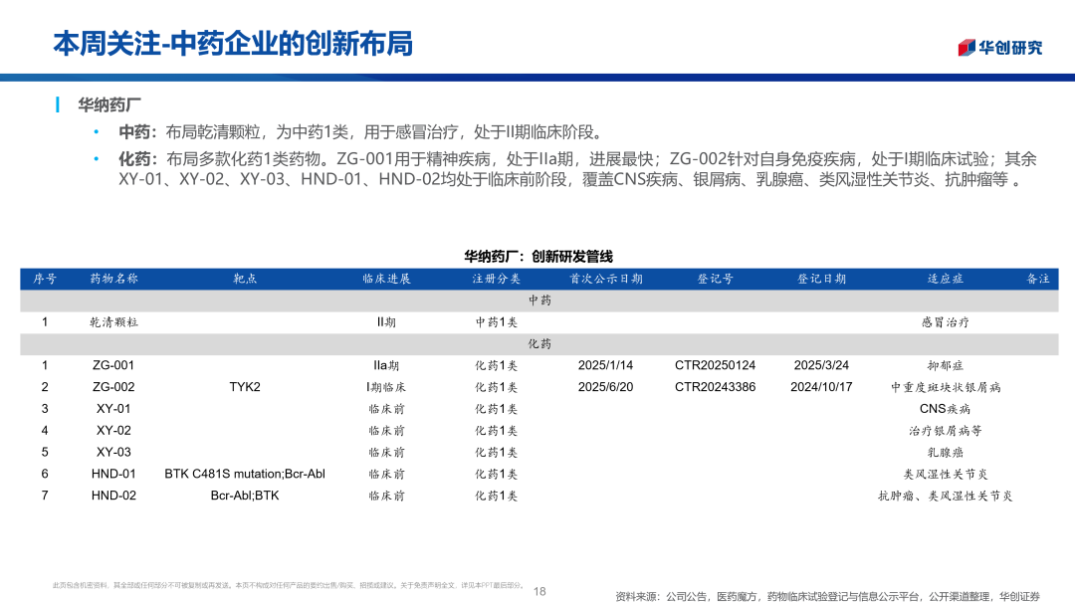Click the 临床进展 column header
Viewport: 1075px width, 602px height.
386,279
